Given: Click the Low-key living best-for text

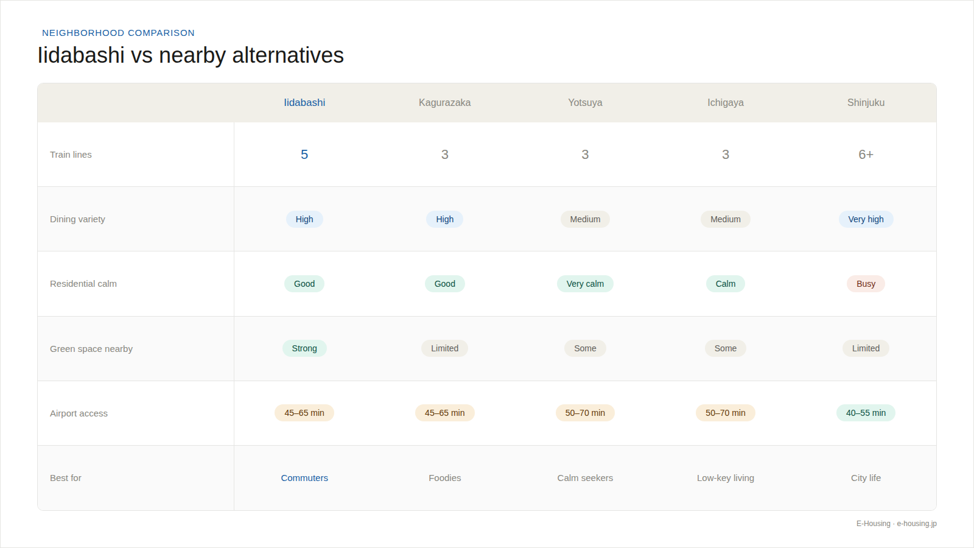Looking at the screenshot, I should [x=726, y=478].
